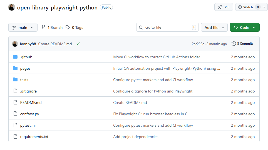Click the branch icon next to 1 Branch
The image size is (268, 150).
pyautogui.click(x=43, y=27)
